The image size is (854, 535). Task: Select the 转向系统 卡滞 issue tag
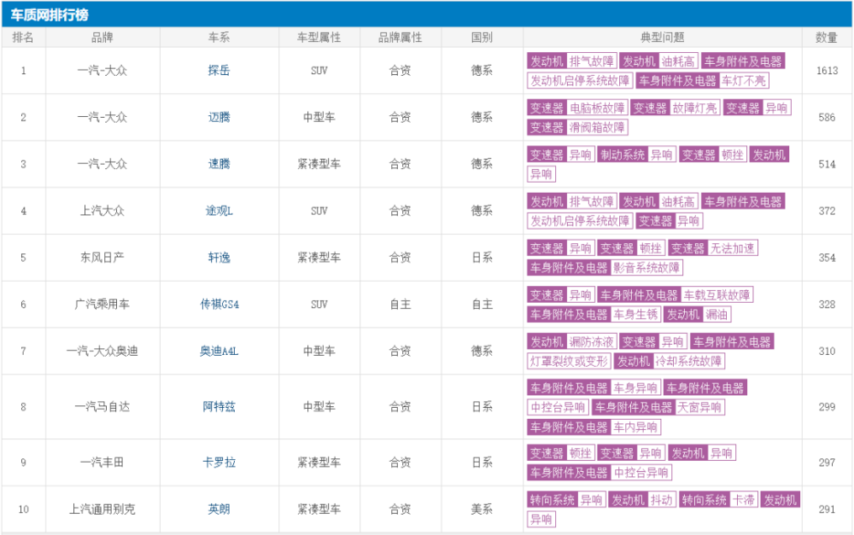pyautogui.click(x=718, y=500)
